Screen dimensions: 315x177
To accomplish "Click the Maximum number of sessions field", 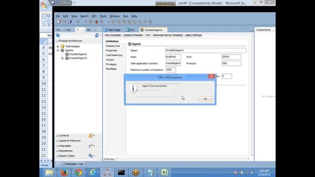I will (x=170, y=70).
